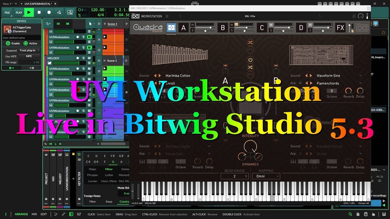This screenshot has height=219, width=390.
Task: Solo the MELODY group track
Action: click(x=83, y=58)
